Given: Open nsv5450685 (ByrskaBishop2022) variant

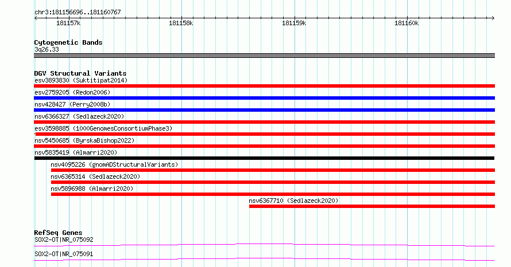Looking at the screenshot, I should (84, 140).
